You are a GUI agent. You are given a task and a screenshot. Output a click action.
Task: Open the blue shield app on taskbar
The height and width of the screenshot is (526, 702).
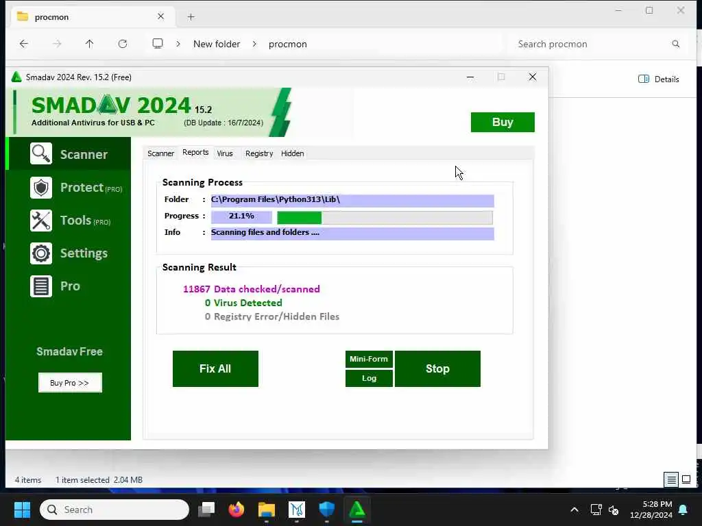click(327, 510)
